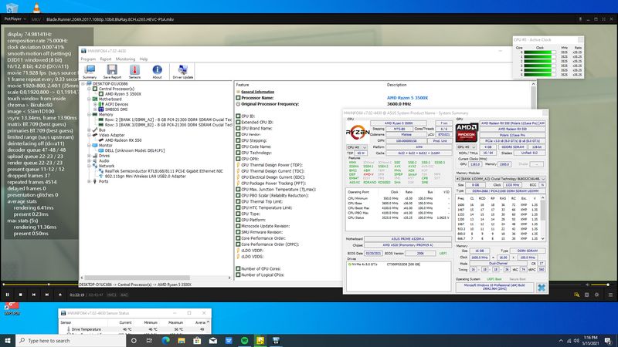Close the System Summary with the X icon

pyautogui.click(x=542, y=288)
